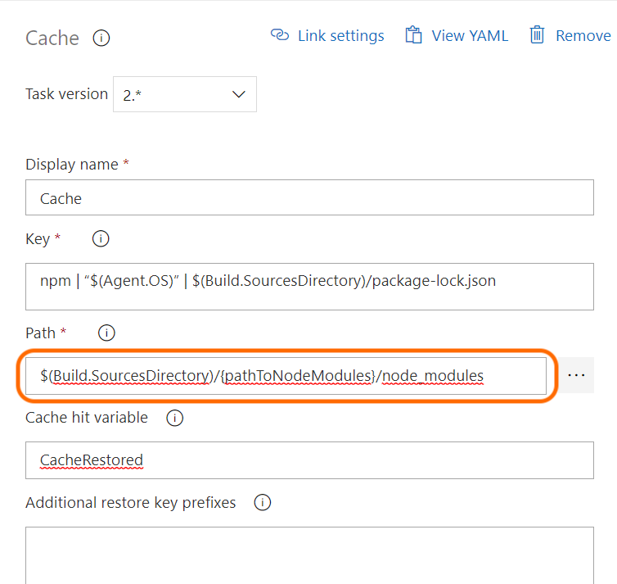Open the View YAML link
Screen dimensions: 617x584
coord(470,36)
